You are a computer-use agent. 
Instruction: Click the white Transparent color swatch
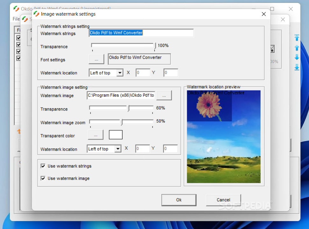(116, 135)
